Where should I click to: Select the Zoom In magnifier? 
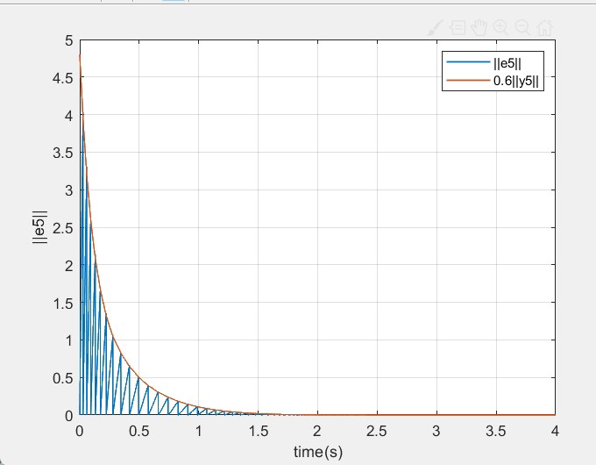pyautogui.click(x=500, y=28)
